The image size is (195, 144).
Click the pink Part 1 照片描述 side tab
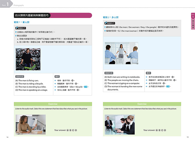point(193,21)
